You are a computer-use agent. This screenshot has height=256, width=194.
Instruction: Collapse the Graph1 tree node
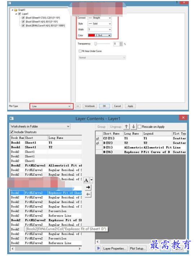[x=12, y=10]
